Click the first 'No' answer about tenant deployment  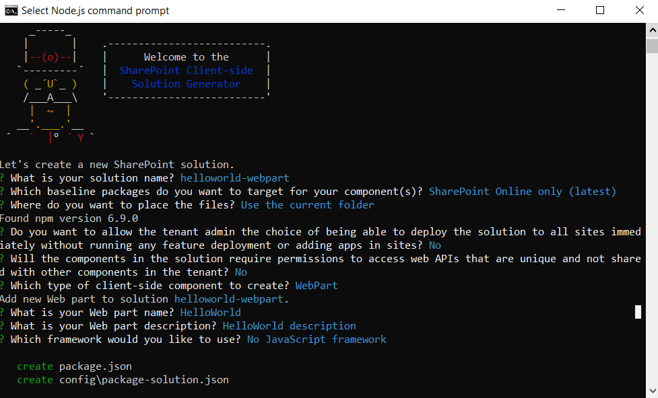[x=435, y=245]
